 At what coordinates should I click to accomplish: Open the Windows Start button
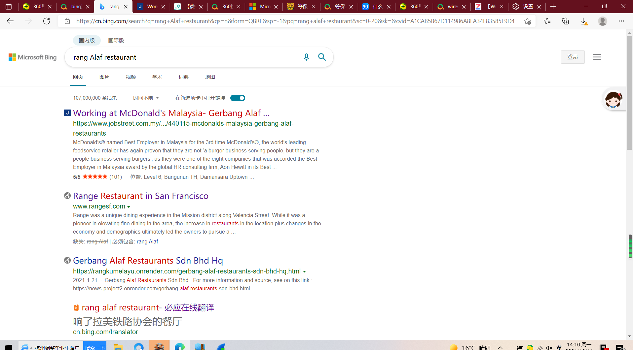tap(9, 347)
